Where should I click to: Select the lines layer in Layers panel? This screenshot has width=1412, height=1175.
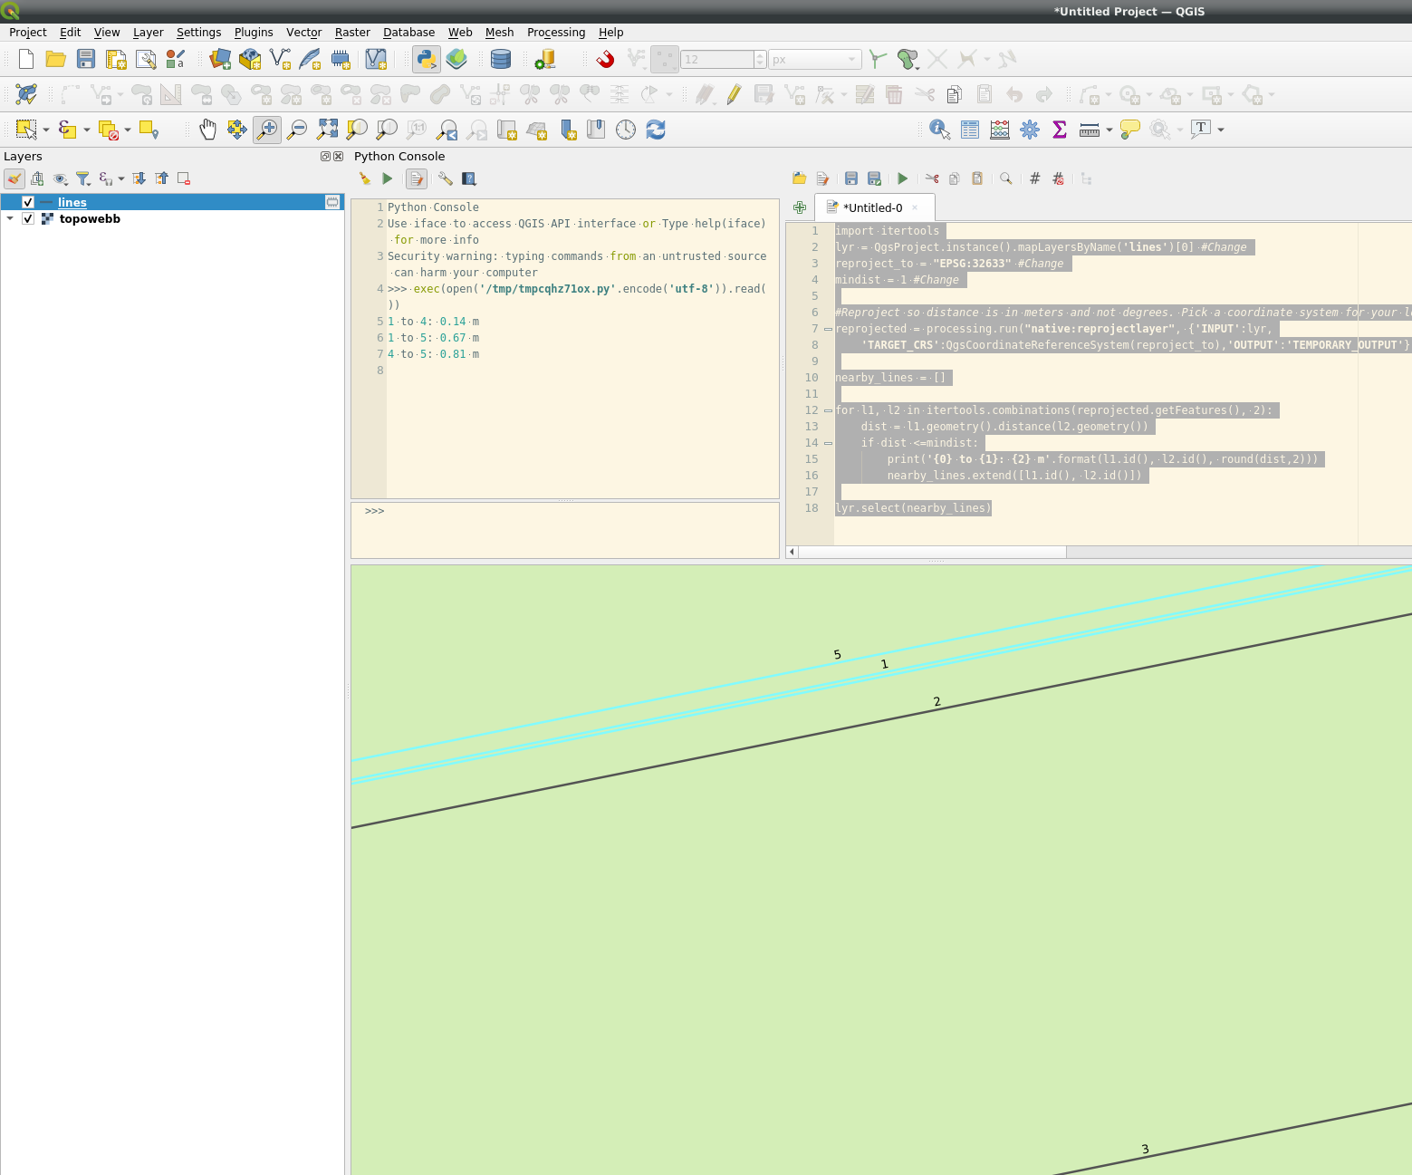pos(172,202)
